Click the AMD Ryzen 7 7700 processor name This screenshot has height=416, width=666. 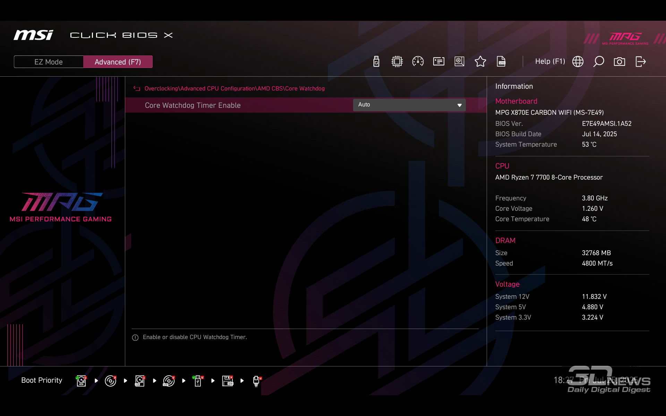click(549, 177)
